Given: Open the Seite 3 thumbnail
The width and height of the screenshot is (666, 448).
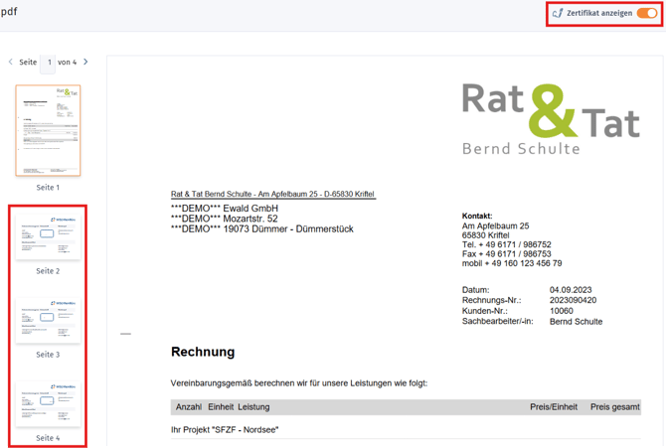Looking at the screenshot, I should point(48,320).
